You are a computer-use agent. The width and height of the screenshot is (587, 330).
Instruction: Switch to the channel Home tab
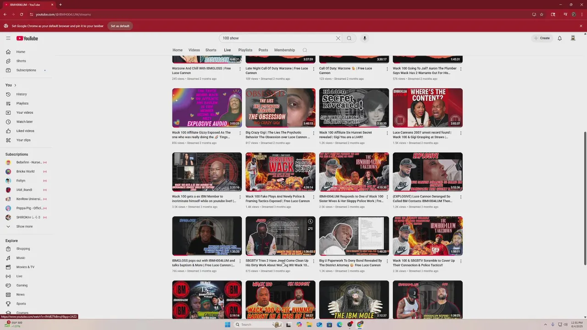(x=177, y=50)
